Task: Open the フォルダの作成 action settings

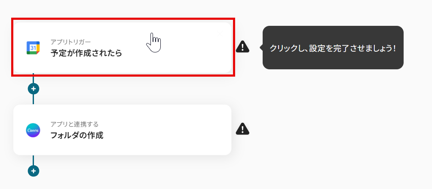Action: 77,136
